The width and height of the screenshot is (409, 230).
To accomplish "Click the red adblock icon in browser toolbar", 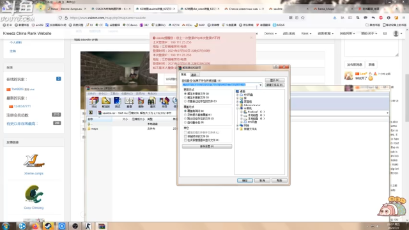I will click(x=381, y=18).
